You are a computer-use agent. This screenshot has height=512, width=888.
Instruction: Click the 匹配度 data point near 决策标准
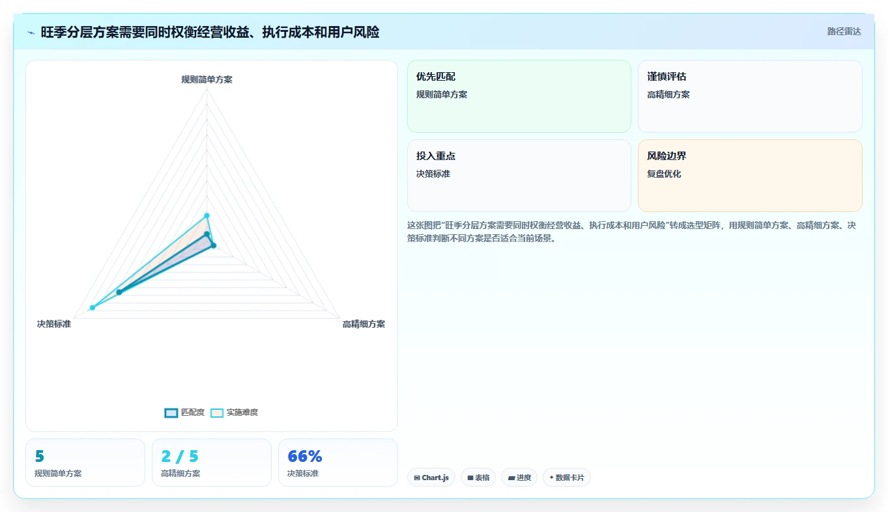click(x=119, y=292)
